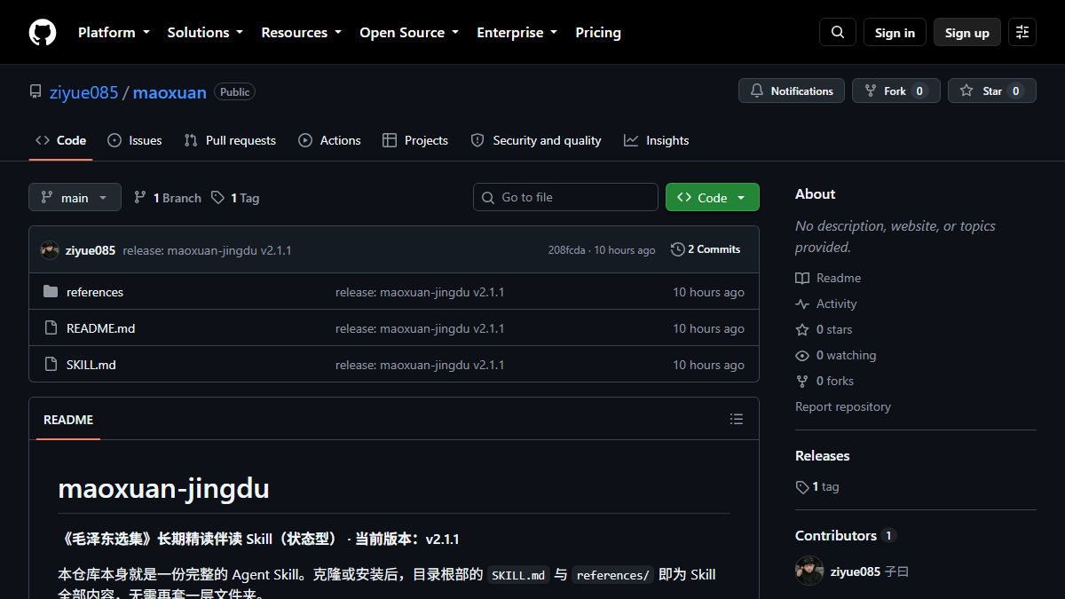
Task: View the 1 Branch link
Action: (168, 198)
